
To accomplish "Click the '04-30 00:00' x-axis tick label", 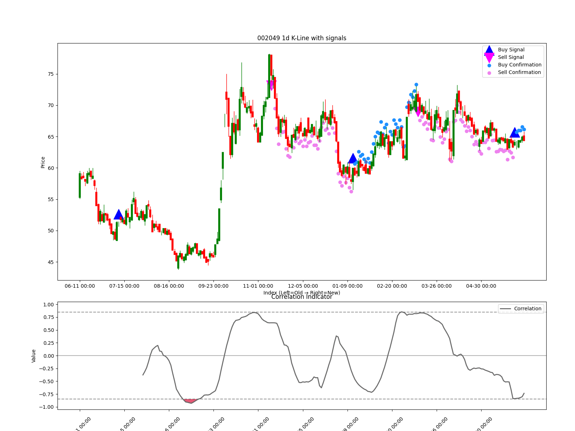I will (481, 286).
